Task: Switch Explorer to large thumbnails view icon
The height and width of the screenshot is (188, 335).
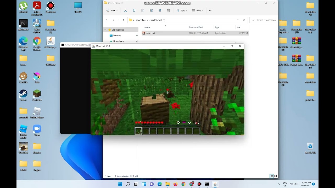Action: coord(275,176)
